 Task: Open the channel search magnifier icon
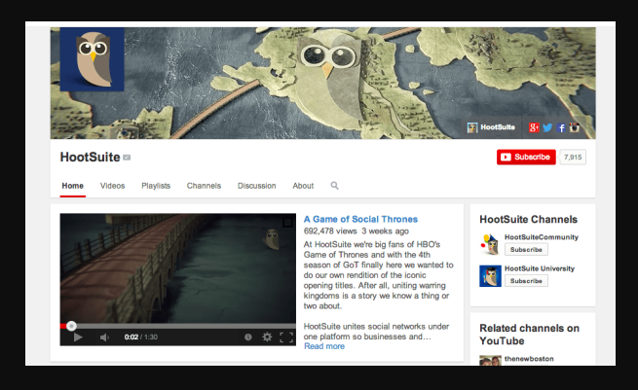click(334, 186)
